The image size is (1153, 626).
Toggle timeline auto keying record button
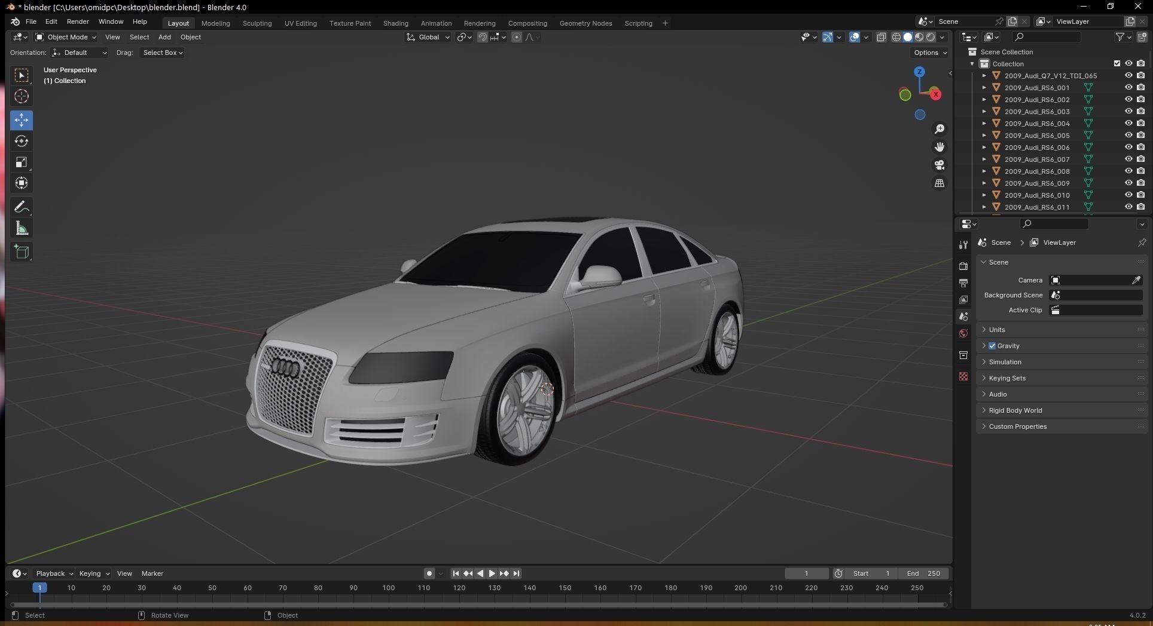coord(429,573)
